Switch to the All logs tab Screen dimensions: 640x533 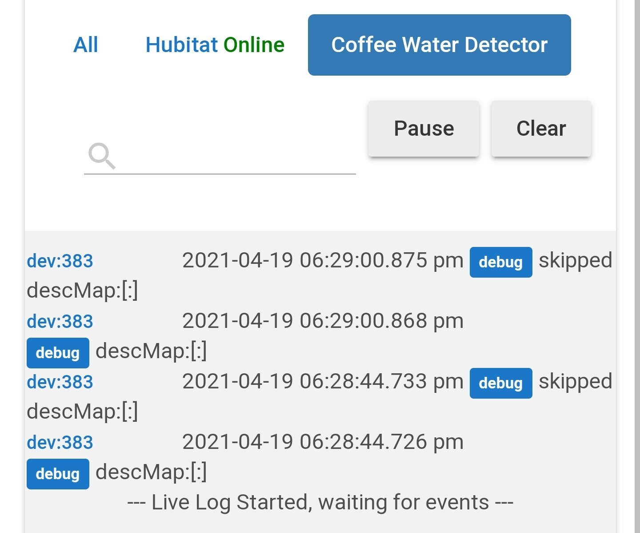86,45
